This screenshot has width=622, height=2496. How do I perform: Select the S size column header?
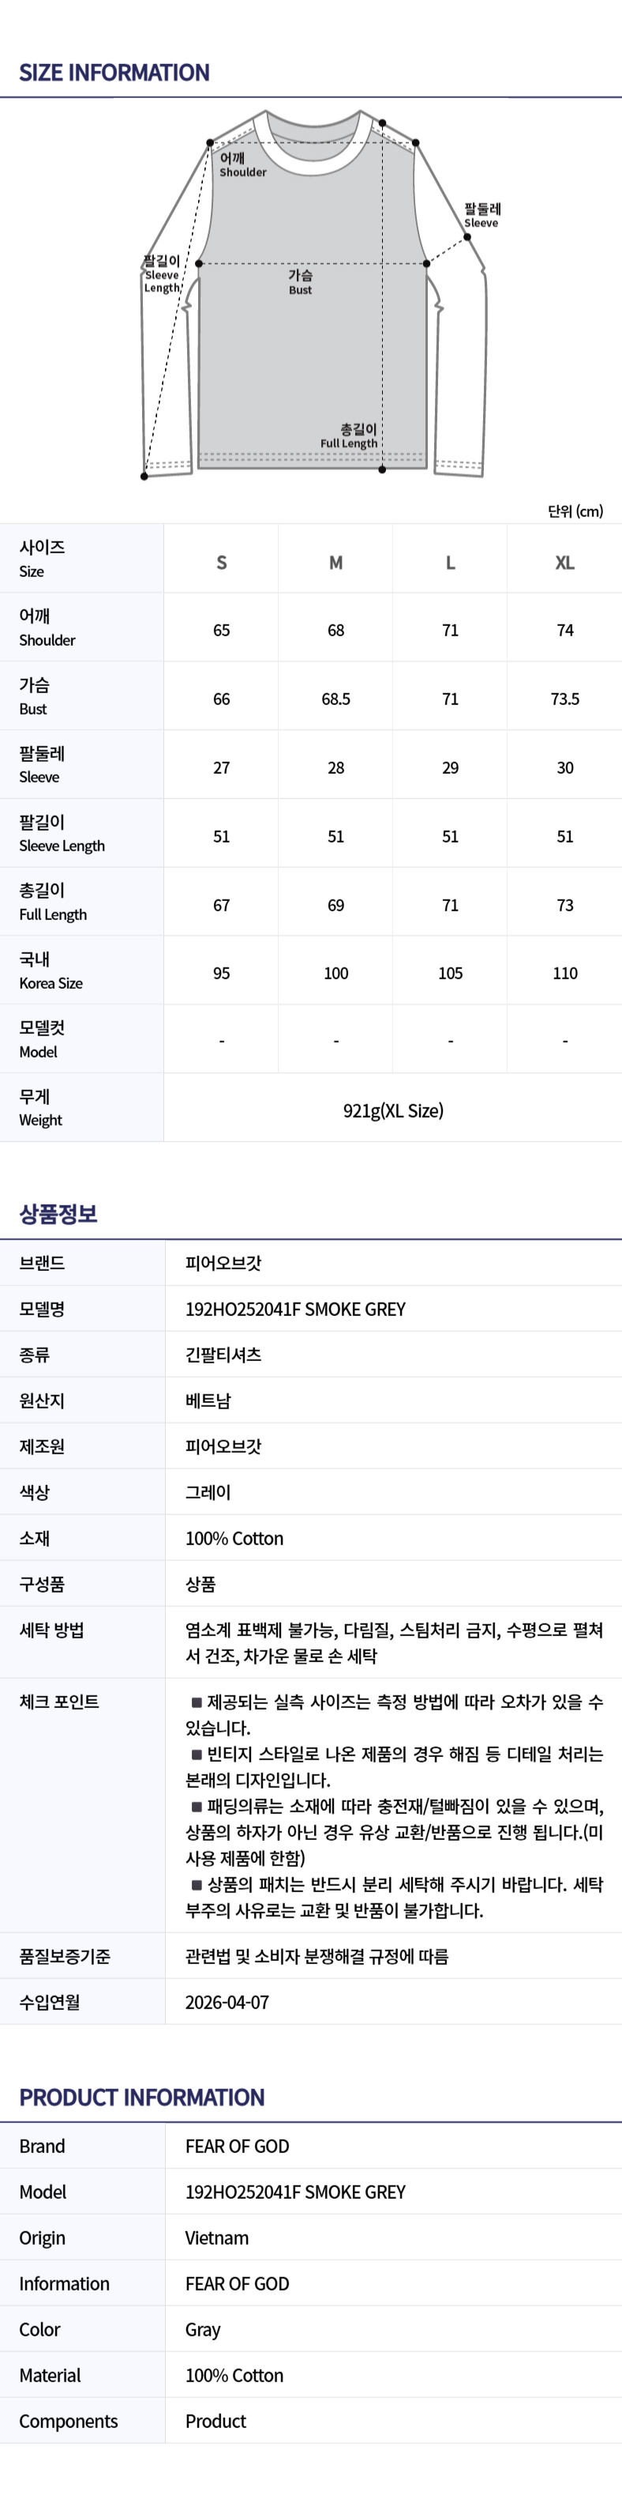[222, 562]
